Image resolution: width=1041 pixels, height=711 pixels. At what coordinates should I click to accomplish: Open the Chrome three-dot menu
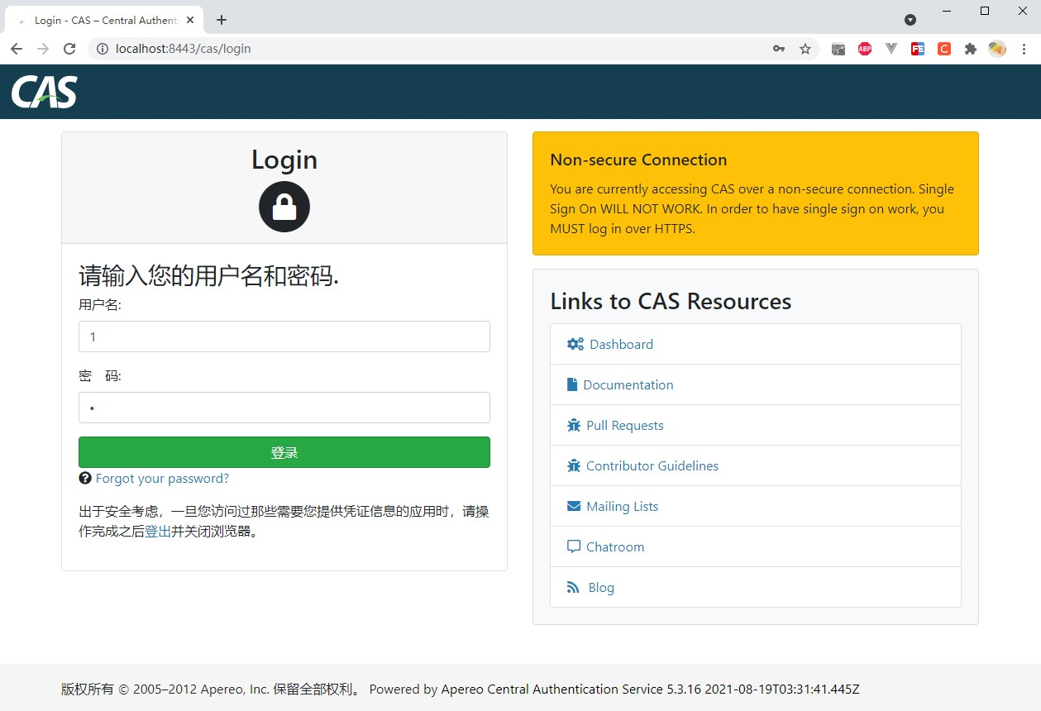click(1024, 49)
